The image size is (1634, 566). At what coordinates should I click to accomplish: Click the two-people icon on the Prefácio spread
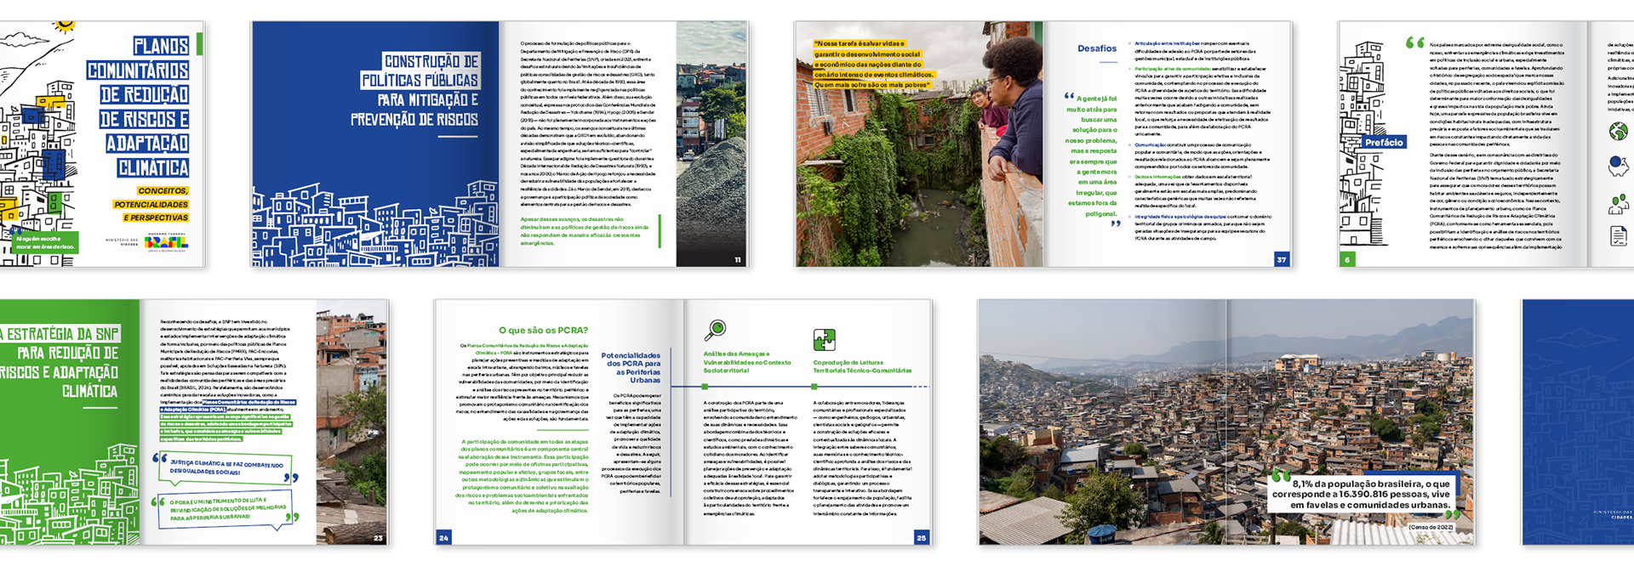pos(1618,203)
